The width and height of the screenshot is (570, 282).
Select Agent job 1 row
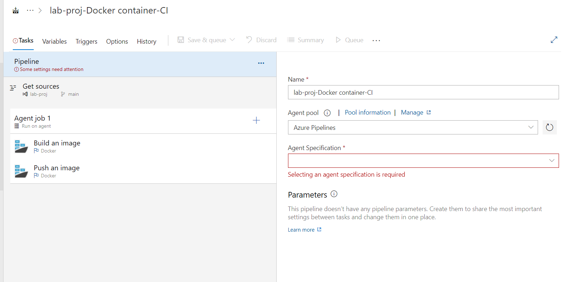(143, 121)
